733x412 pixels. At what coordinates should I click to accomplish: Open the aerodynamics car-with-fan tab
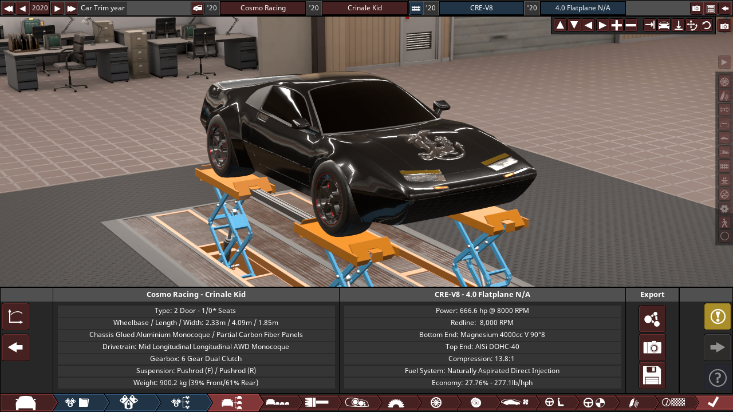point(514,403)
